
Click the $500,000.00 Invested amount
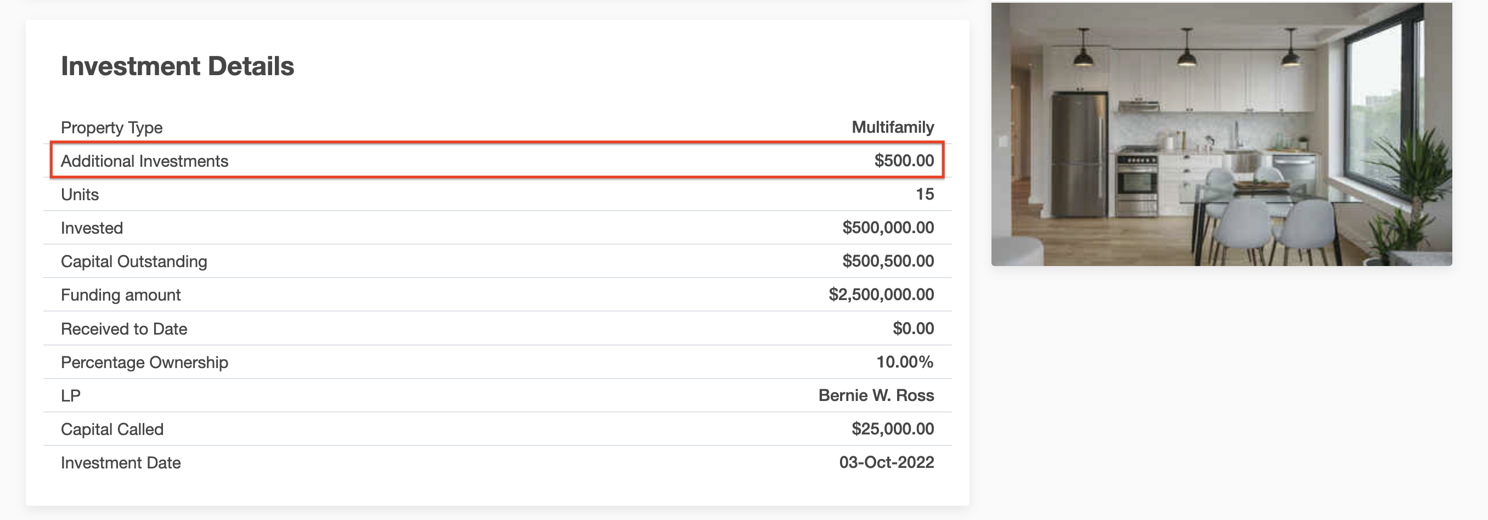click(888, 228)
